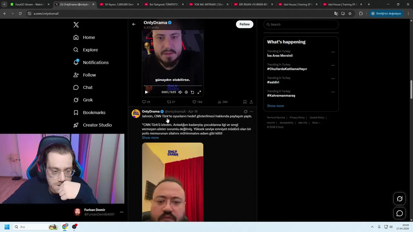The width and height of the screenshot is (413, 232).
Task: Open Chrome from the taskbar
Action: pos(65,227)
